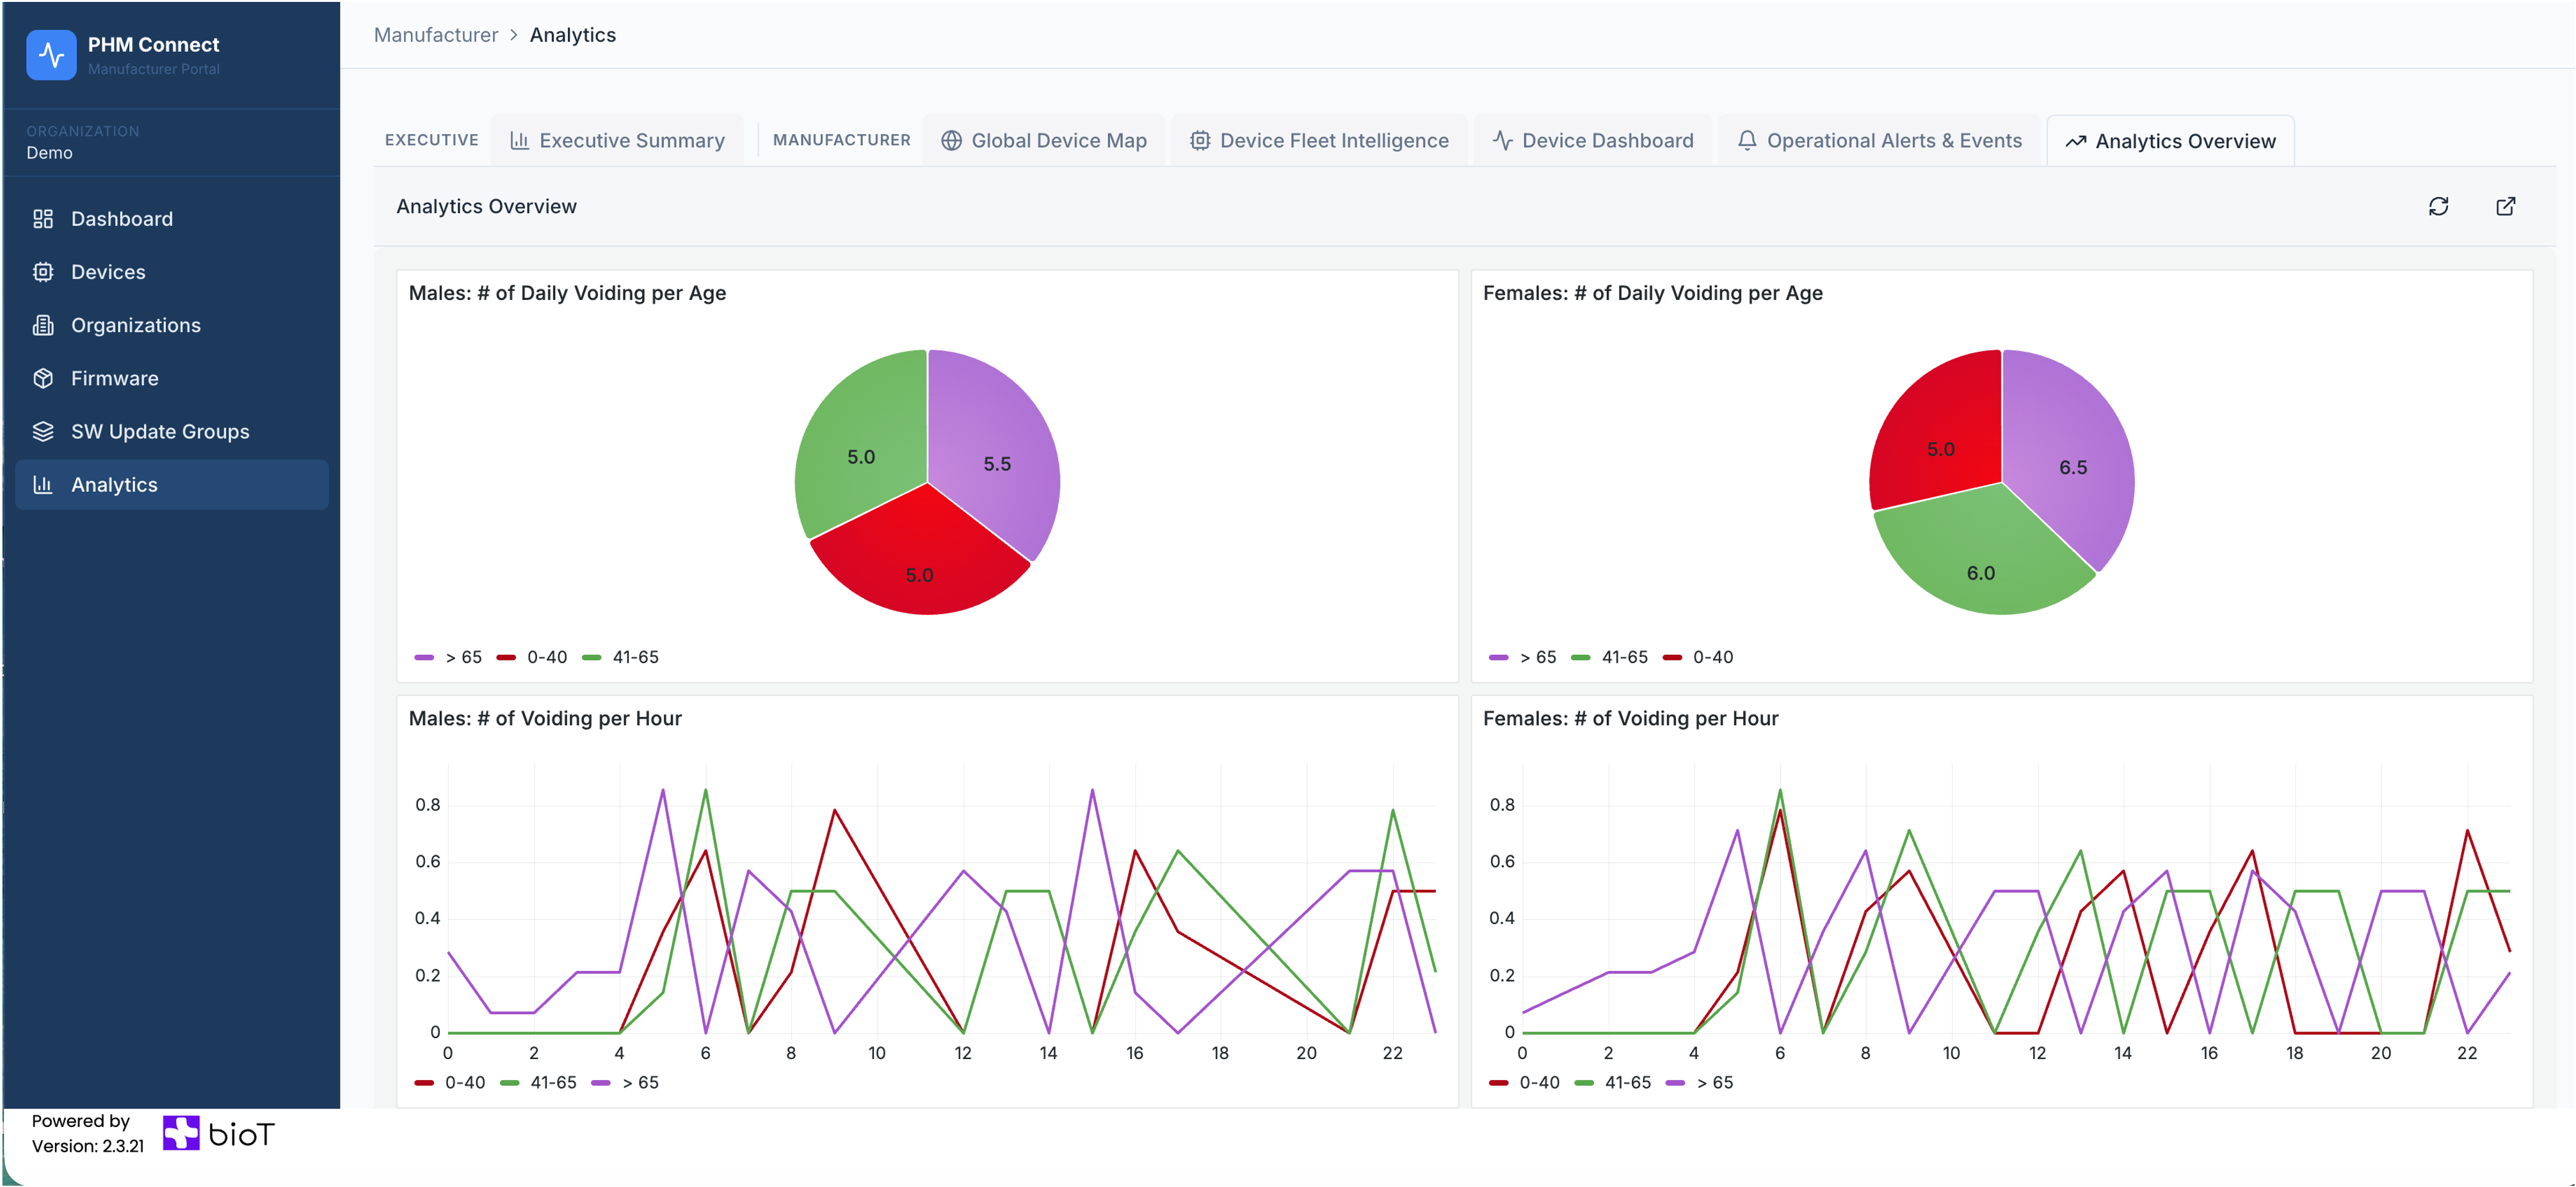The height and width of the screenshot is (1187, 2576).
Task: Go to Operational Alerts & Events tab
Action: click(1880, 141)
